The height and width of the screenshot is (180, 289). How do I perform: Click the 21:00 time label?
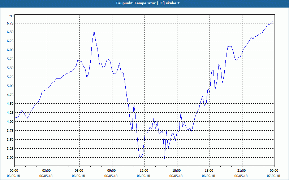coord(242,171)
